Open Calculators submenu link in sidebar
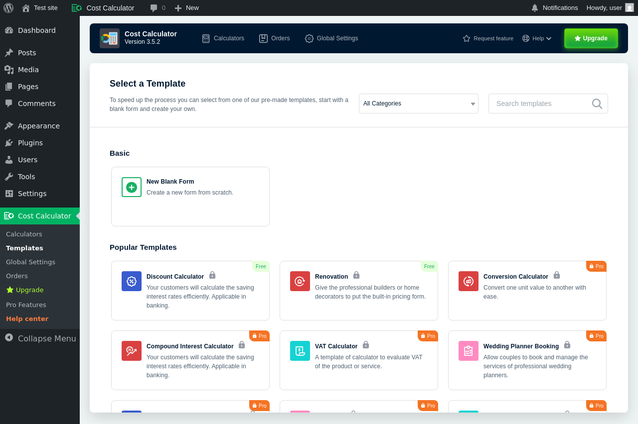638x424 pixels. 24,234
